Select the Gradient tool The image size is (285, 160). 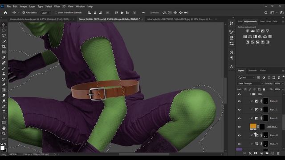pyautogui.click(x=4, y=90)
